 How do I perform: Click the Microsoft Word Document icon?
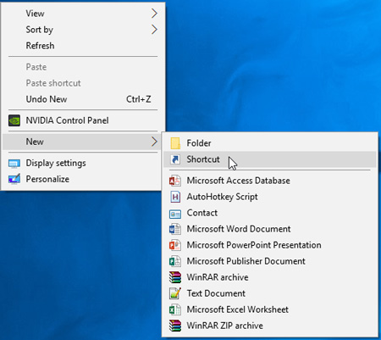coord(175,229)
